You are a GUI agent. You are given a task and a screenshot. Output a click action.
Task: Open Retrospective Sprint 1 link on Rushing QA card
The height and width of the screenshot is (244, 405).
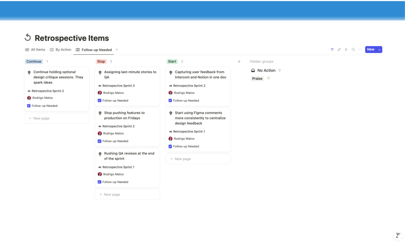point(118,167)
